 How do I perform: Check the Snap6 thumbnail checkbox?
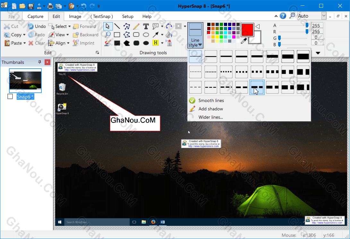[x=10, y=97]
